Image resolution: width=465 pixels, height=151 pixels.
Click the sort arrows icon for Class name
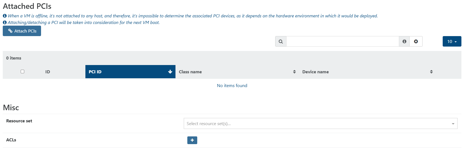pos(294,72)
